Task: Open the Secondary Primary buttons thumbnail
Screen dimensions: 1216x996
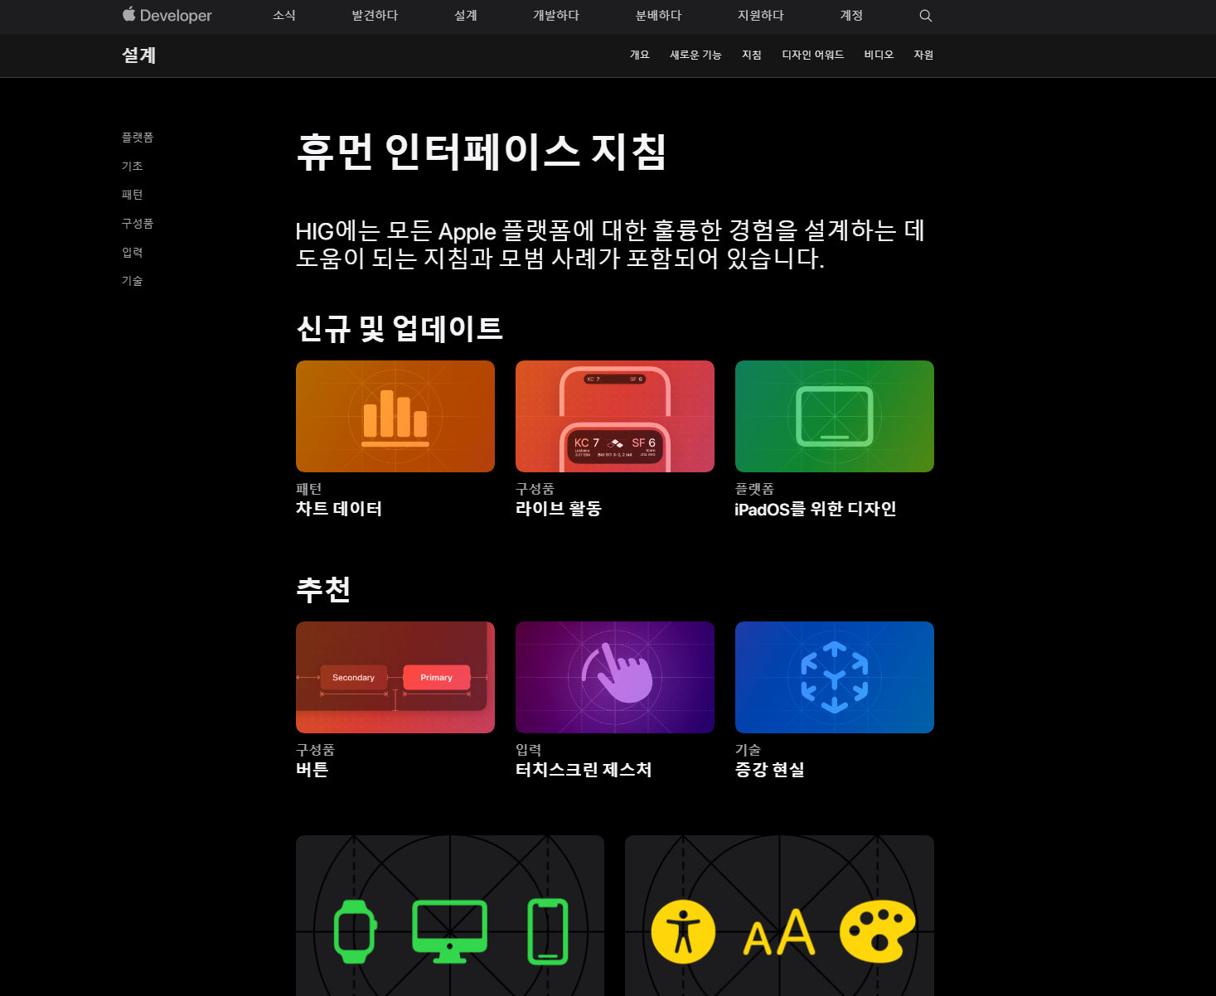Action: pyautogui.click(x=395, y=677)
